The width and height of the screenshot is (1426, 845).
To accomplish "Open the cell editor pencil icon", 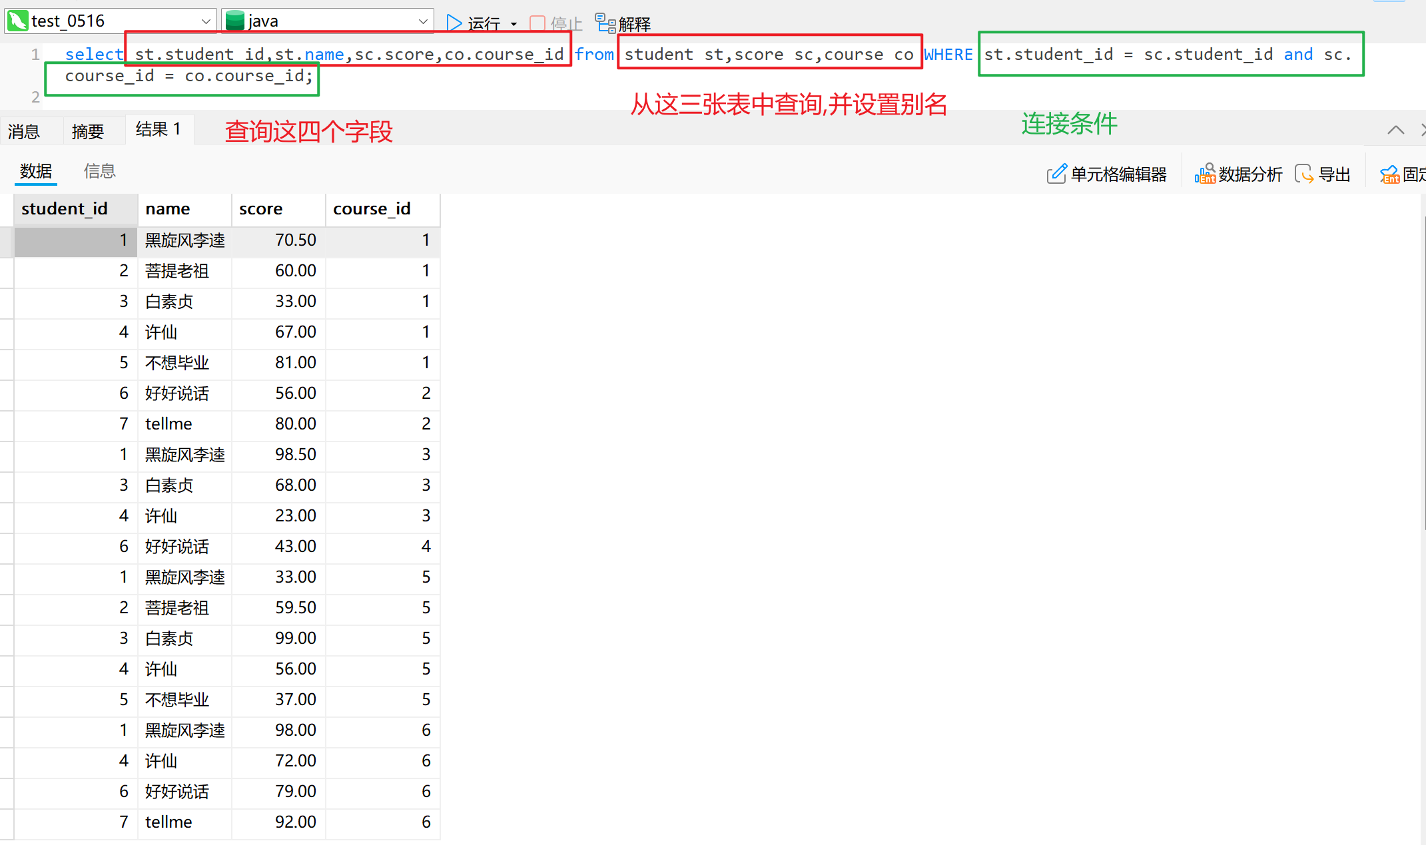I will tap(1056, 174).
